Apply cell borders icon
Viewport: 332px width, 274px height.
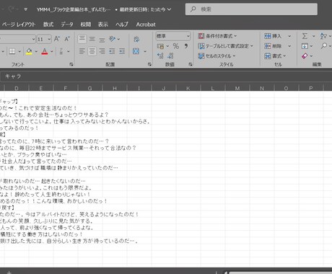point(12,51)
